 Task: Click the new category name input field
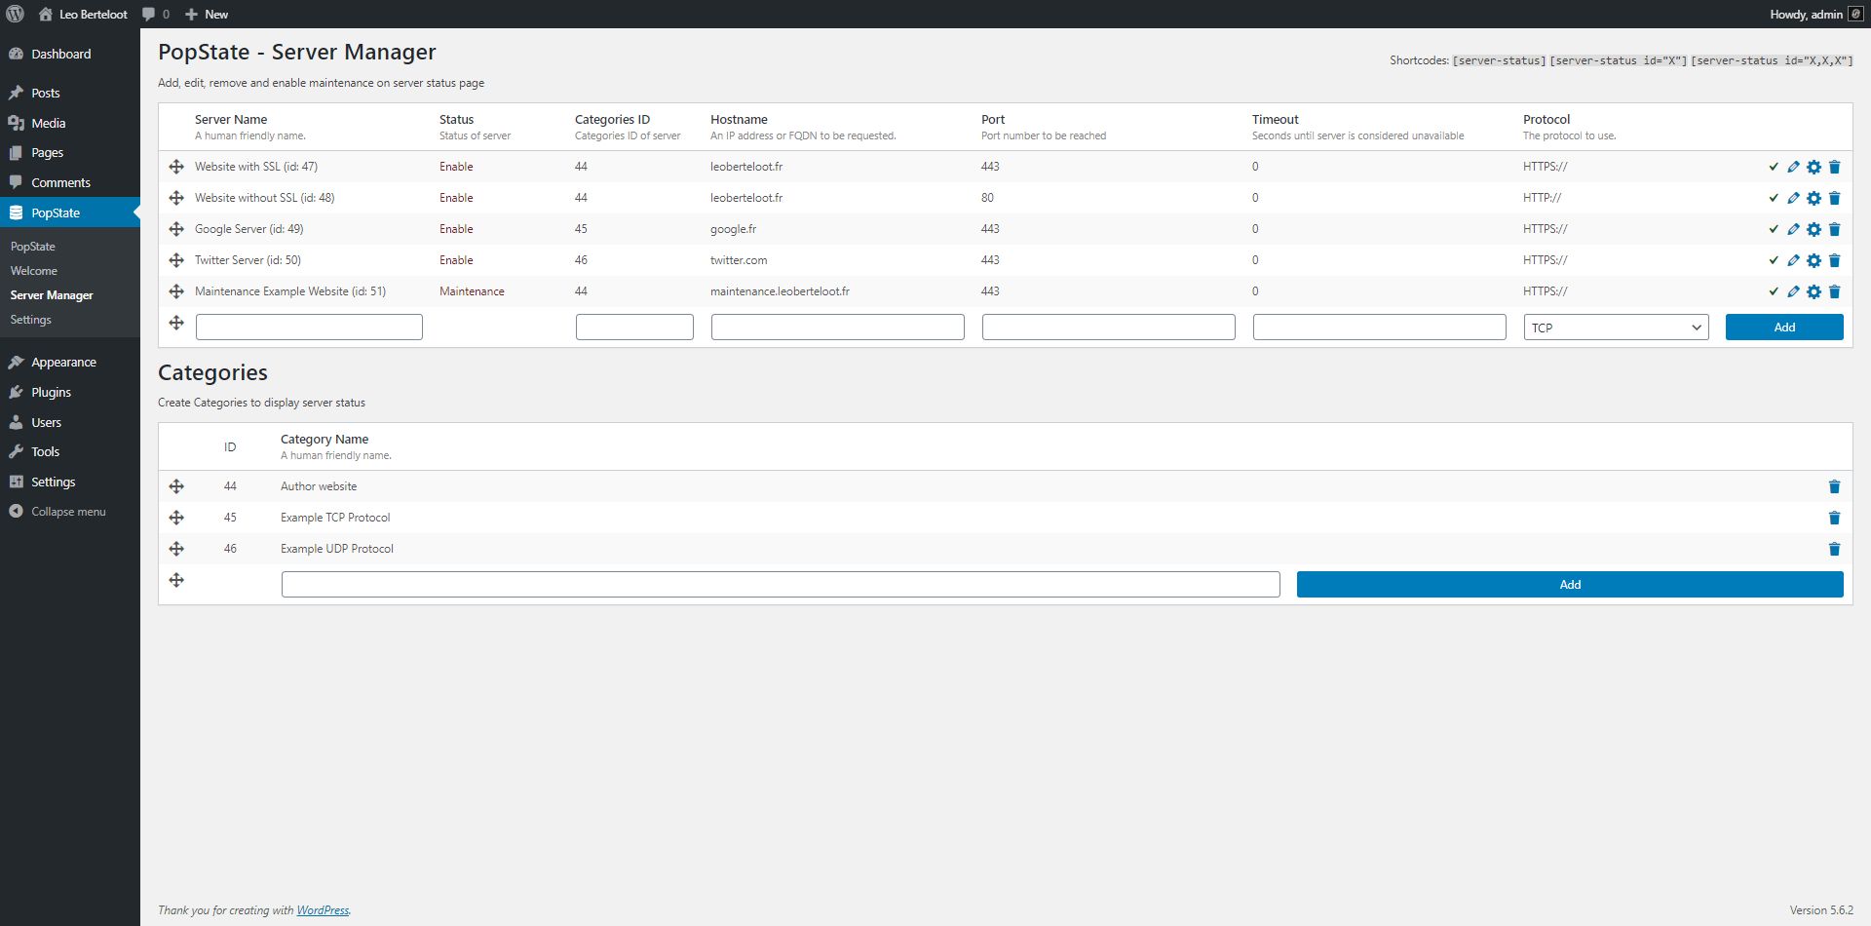pos(780,584)
